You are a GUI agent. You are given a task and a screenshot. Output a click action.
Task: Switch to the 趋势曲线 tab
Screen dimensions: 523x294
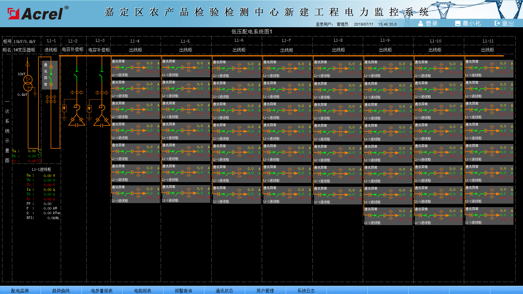61,290
